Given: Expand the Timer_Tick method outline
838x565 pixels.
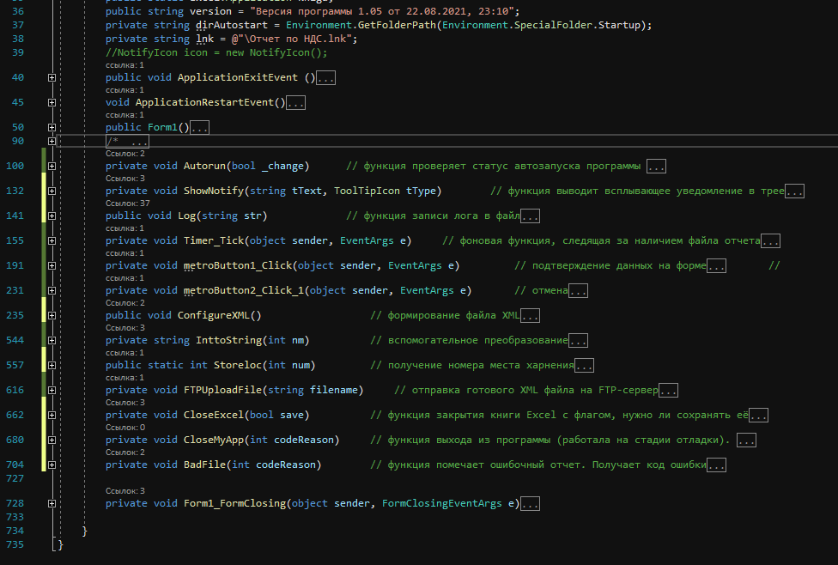Looking at the screenshot, I should point(52,240).
